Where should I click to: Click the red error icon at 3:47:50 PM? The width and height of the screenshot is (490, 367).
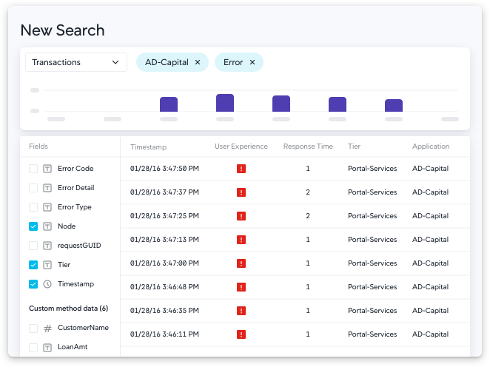[x=241, y=169]
